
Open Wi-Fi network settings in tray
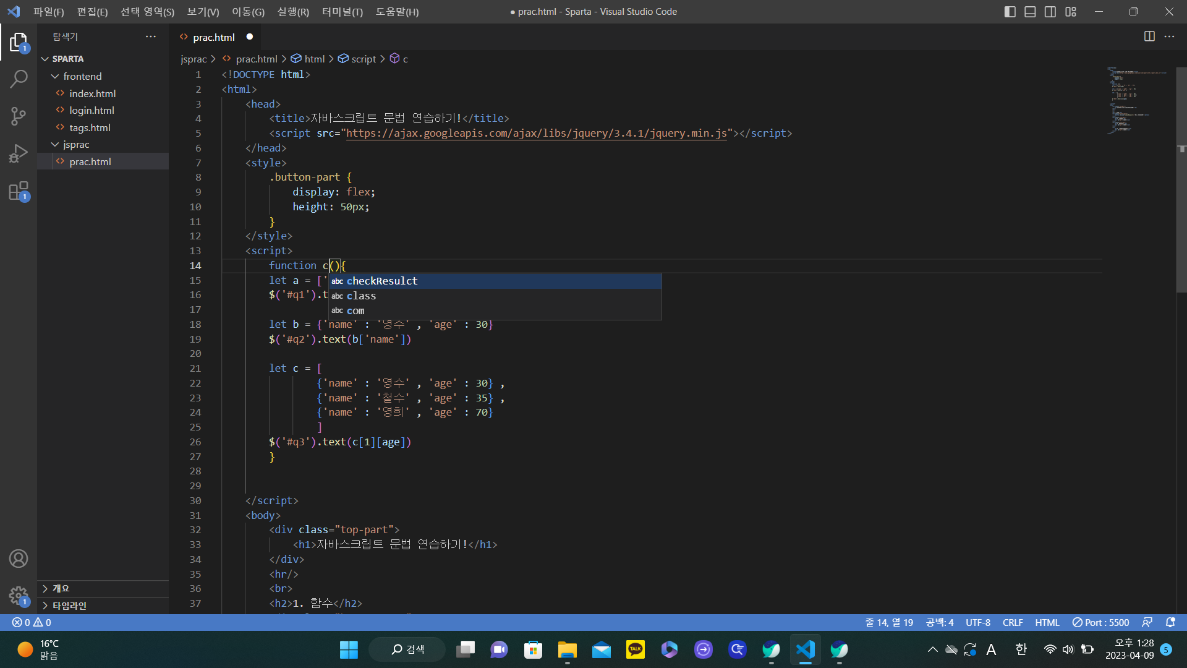(1050, 649)
